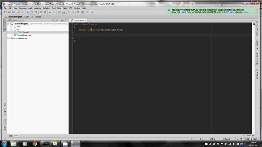262x147 pixels.
Task: Open Chrome from the taskbar
Action: pyautogui.click(x=35, y=144)
